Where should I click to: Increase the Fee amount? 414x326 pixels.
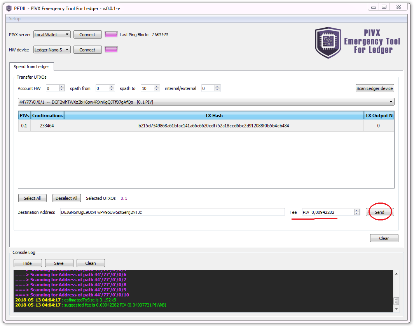[357, 210]
